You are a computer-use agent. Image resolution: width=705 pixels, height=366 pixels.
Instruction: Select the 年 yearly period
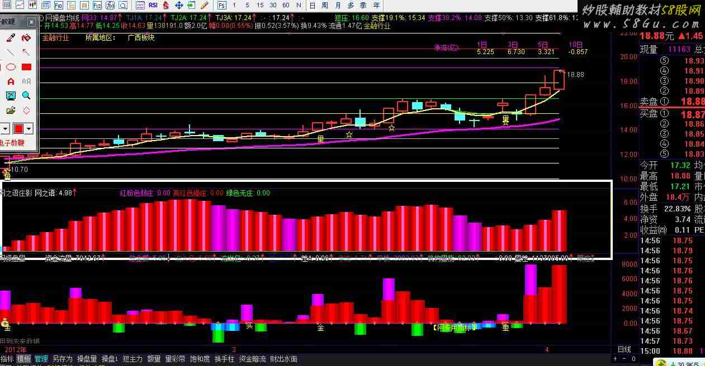[x=376, y=5]
